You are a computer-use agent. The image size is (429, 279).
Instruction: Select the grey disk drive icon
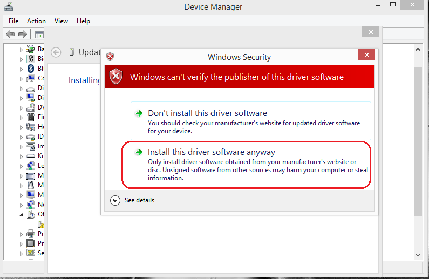[x=31, y=89]
